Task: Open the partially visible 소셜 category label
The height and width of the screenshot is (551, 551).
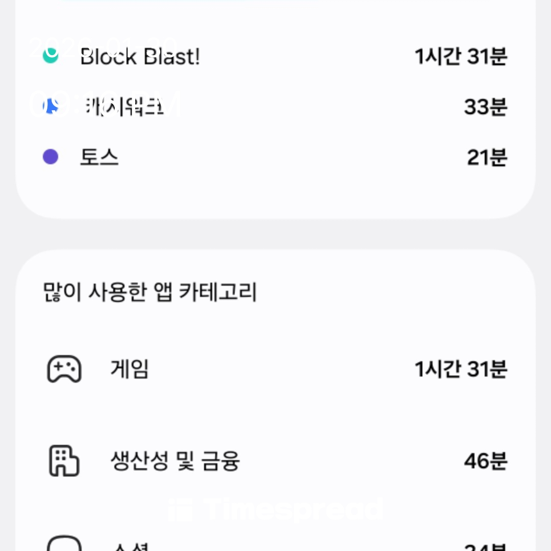Action: [130, 546]
